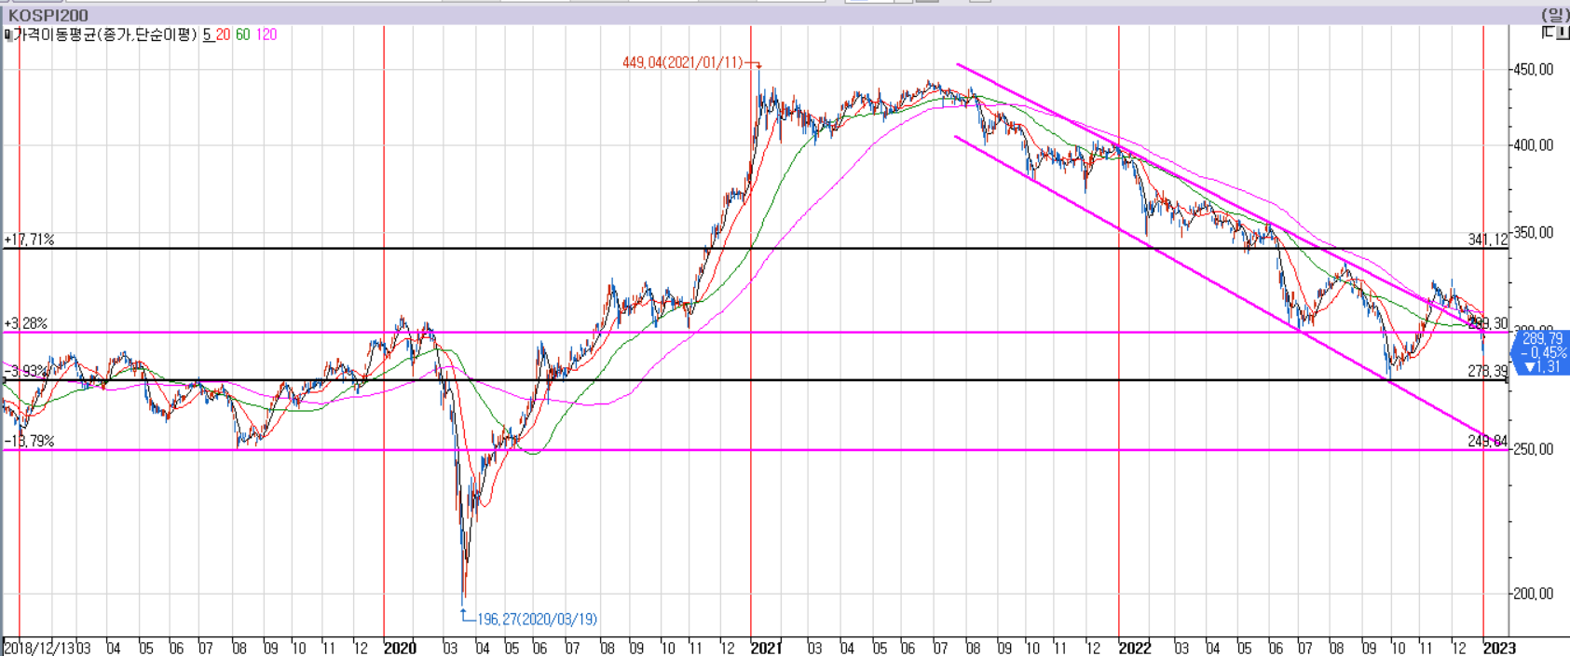Click the 196,27(2020/03/19) low price label

click(x=537, y=619)
